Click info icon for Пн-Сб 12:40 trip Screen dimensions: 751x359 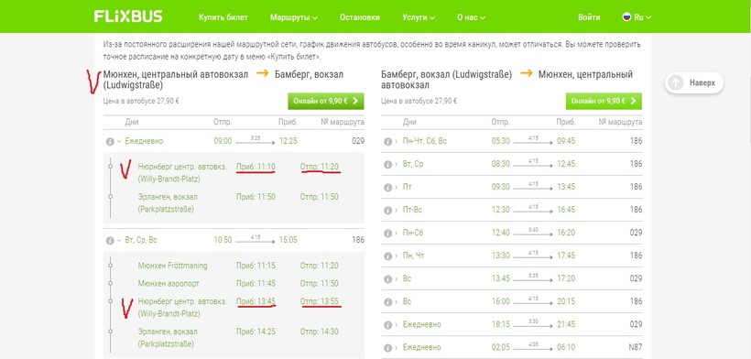388,234
